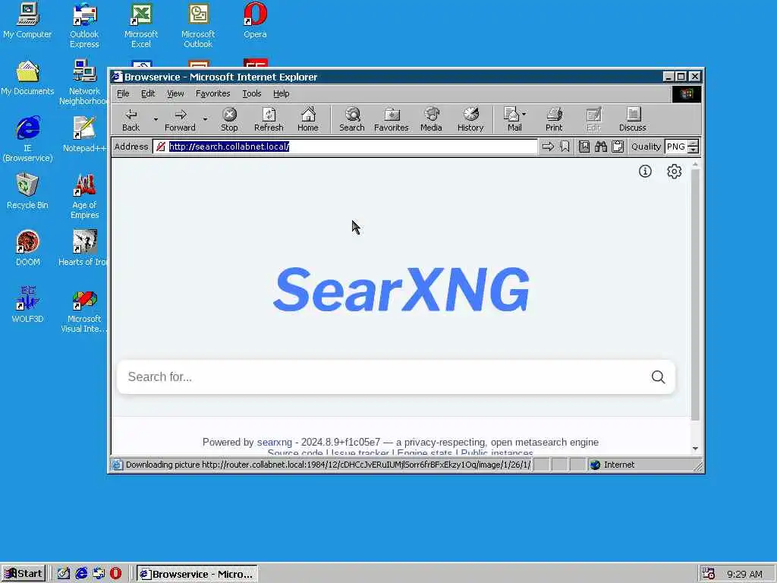Open the Mail button dropdown arrow
777x583 pixels.
point(524,114)
